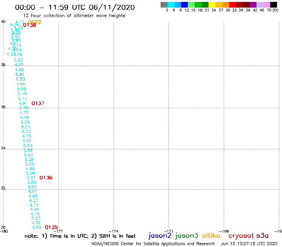Click the -171 longitude axis label

coord(168,231)
